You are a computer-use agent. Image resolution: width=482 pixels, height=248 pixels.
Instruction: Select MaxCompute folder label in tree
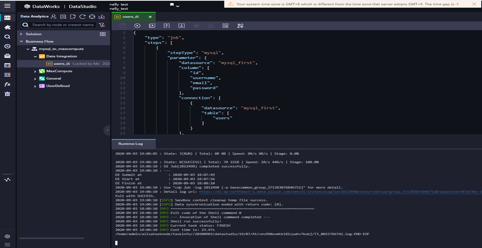59,71
